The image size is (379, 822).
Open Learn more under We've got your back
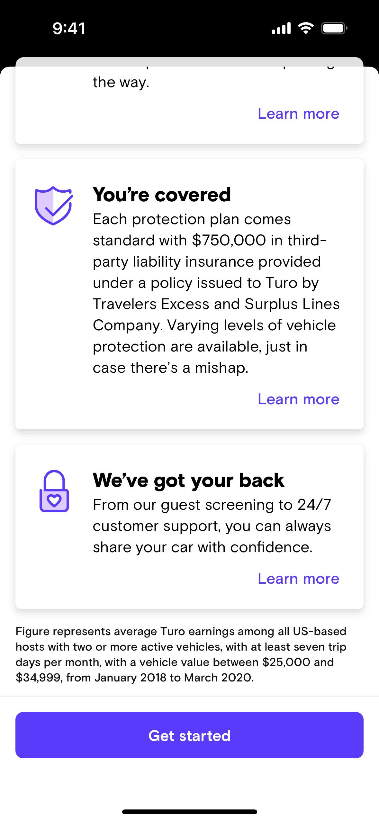[x=298, y=579]
